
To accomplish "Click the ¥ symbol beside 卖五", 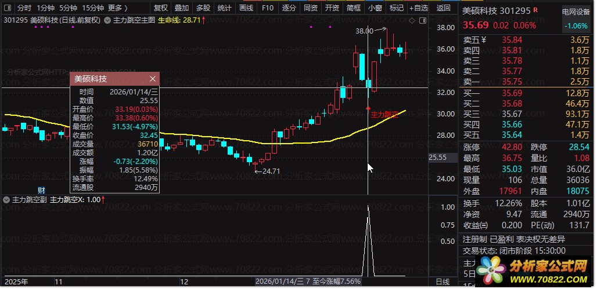I will [484, 39].
